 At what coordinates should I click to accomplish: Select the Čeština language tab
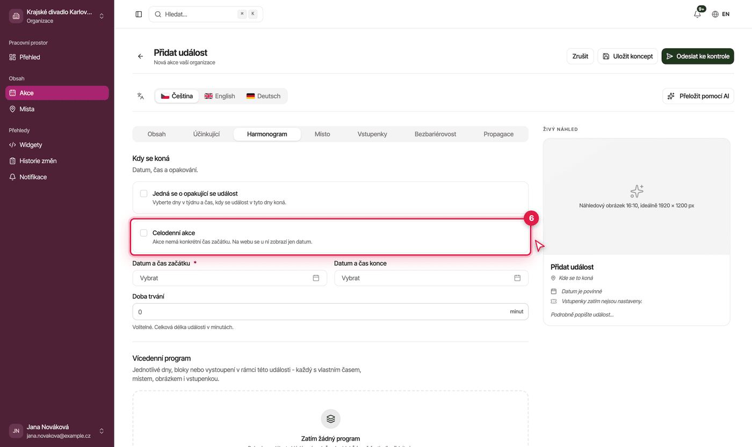[177, 96]
